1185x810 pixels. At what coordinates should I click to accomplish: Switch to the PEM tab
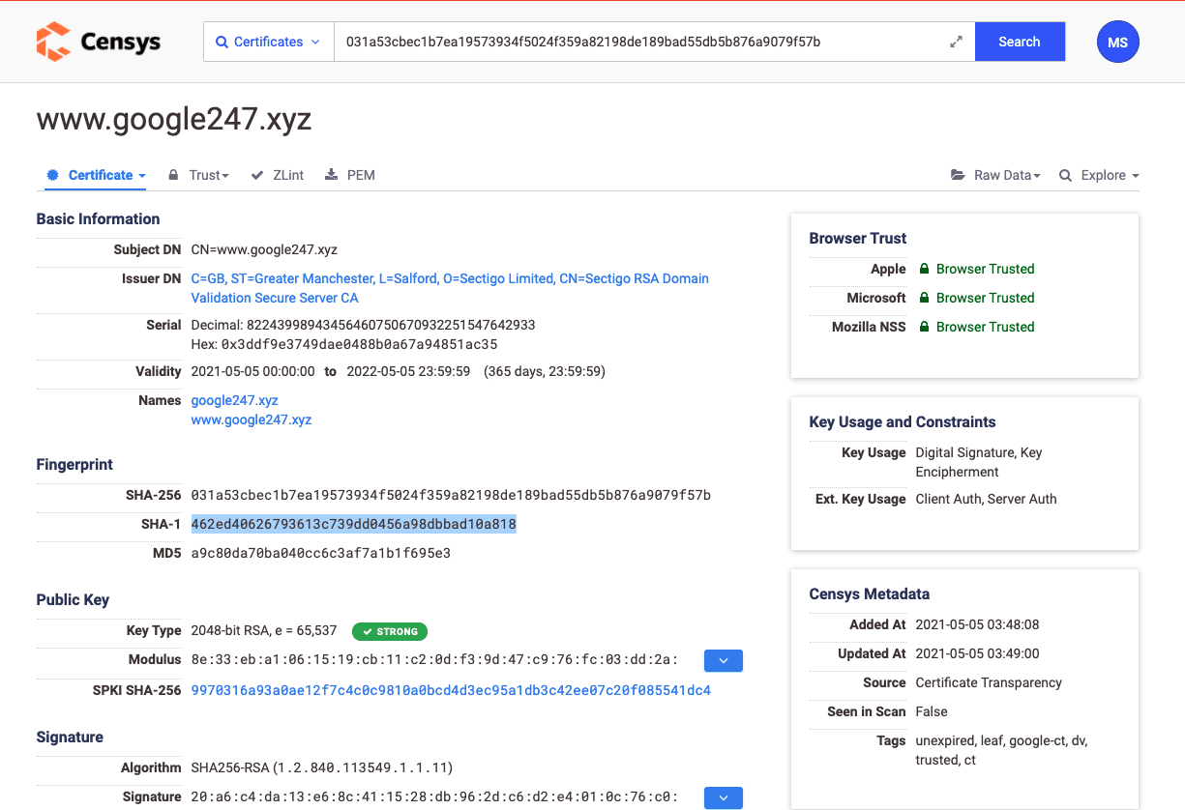(350, 175)
